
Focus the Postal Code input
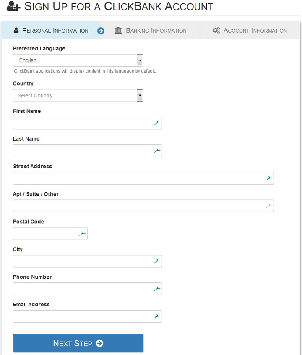(x=50, y=233)
